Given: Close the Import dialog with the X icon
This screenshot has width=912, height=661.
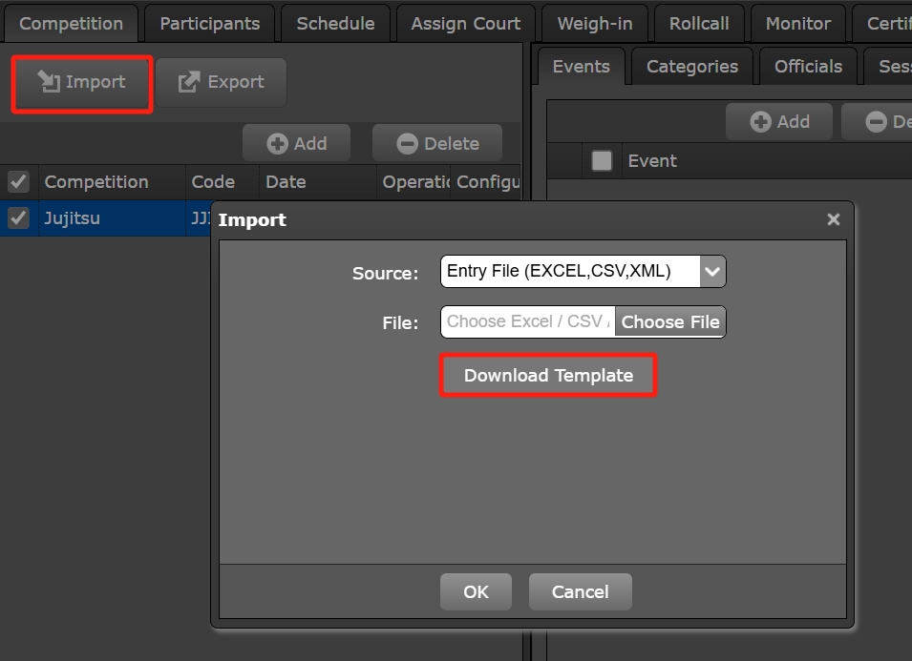Looking at the screenshot, I should (x=833, y=218).
